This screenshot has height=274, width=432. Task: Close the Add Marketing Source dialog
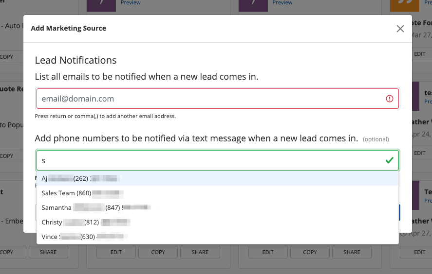pos(400,29)
